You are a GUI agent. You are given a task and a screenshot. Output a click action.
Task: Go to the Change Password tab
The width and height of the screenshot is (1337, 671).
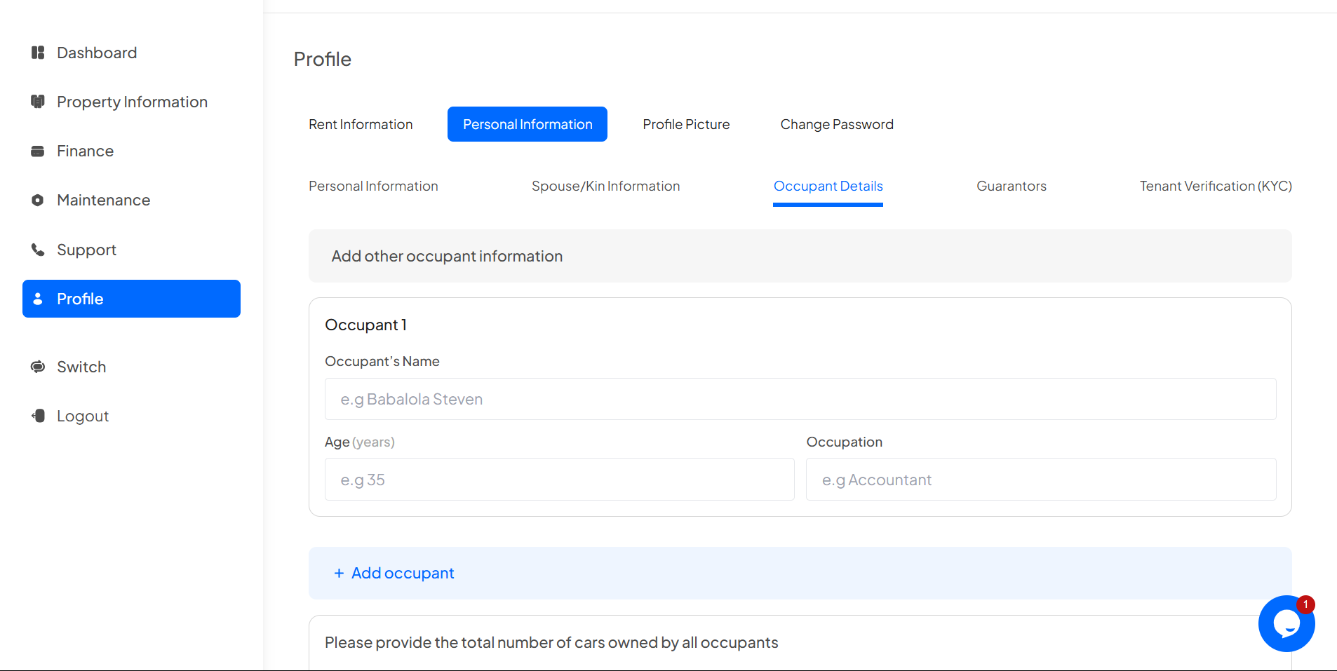pyautogui.click(x=836, y=124)
